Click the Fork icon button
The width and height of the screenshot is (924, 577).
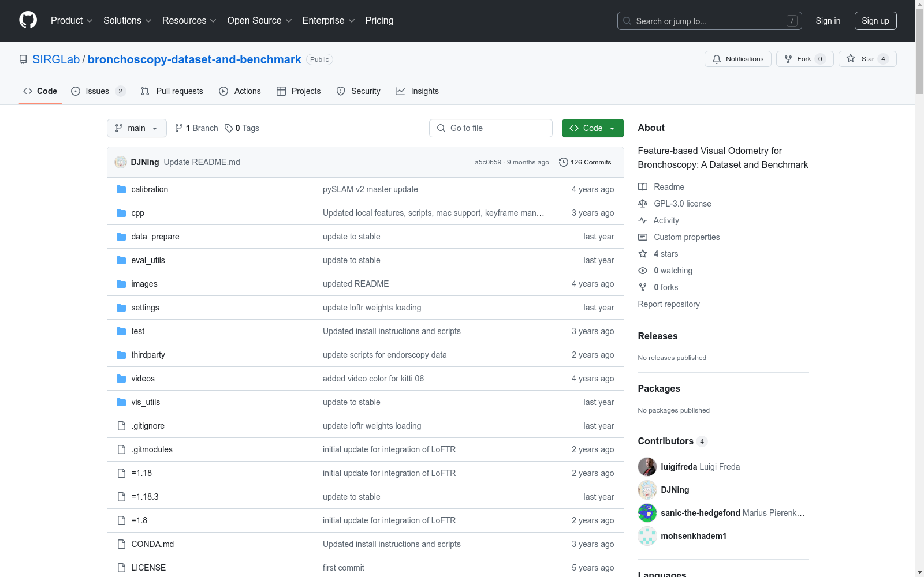pos(788,59)
